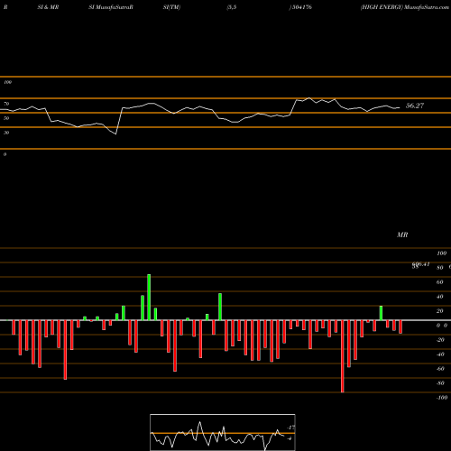The width and height of the screenshot is (451, 451).
Task: Click the SI & MR header text
Action: pos(48,7)
